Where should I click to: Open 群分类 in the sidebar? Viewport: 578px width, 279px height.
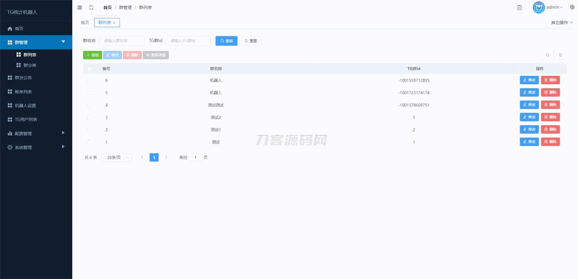[30, 65]
